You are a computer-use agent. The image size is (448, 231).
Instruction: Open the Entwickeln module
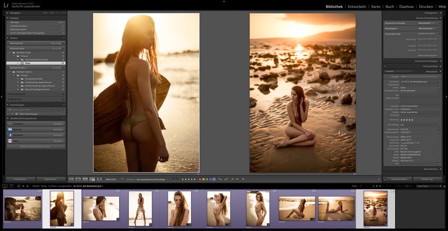tap(357, 7)
